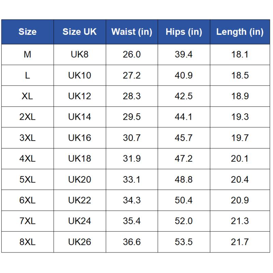This screenshot has width=273, height=273.
Task: Click the UK8 cell
Action: pos(80,55)
